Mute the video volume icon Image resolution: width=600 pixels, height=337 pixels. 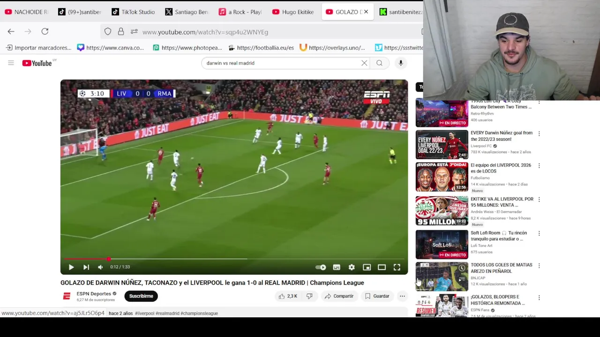tap(100, 267)
